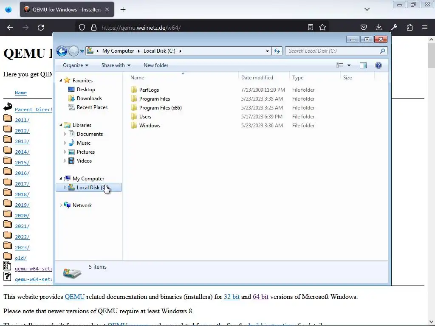Go back in the Firefox browser
This screenshot has height=326, width=435.
point(10,28)
